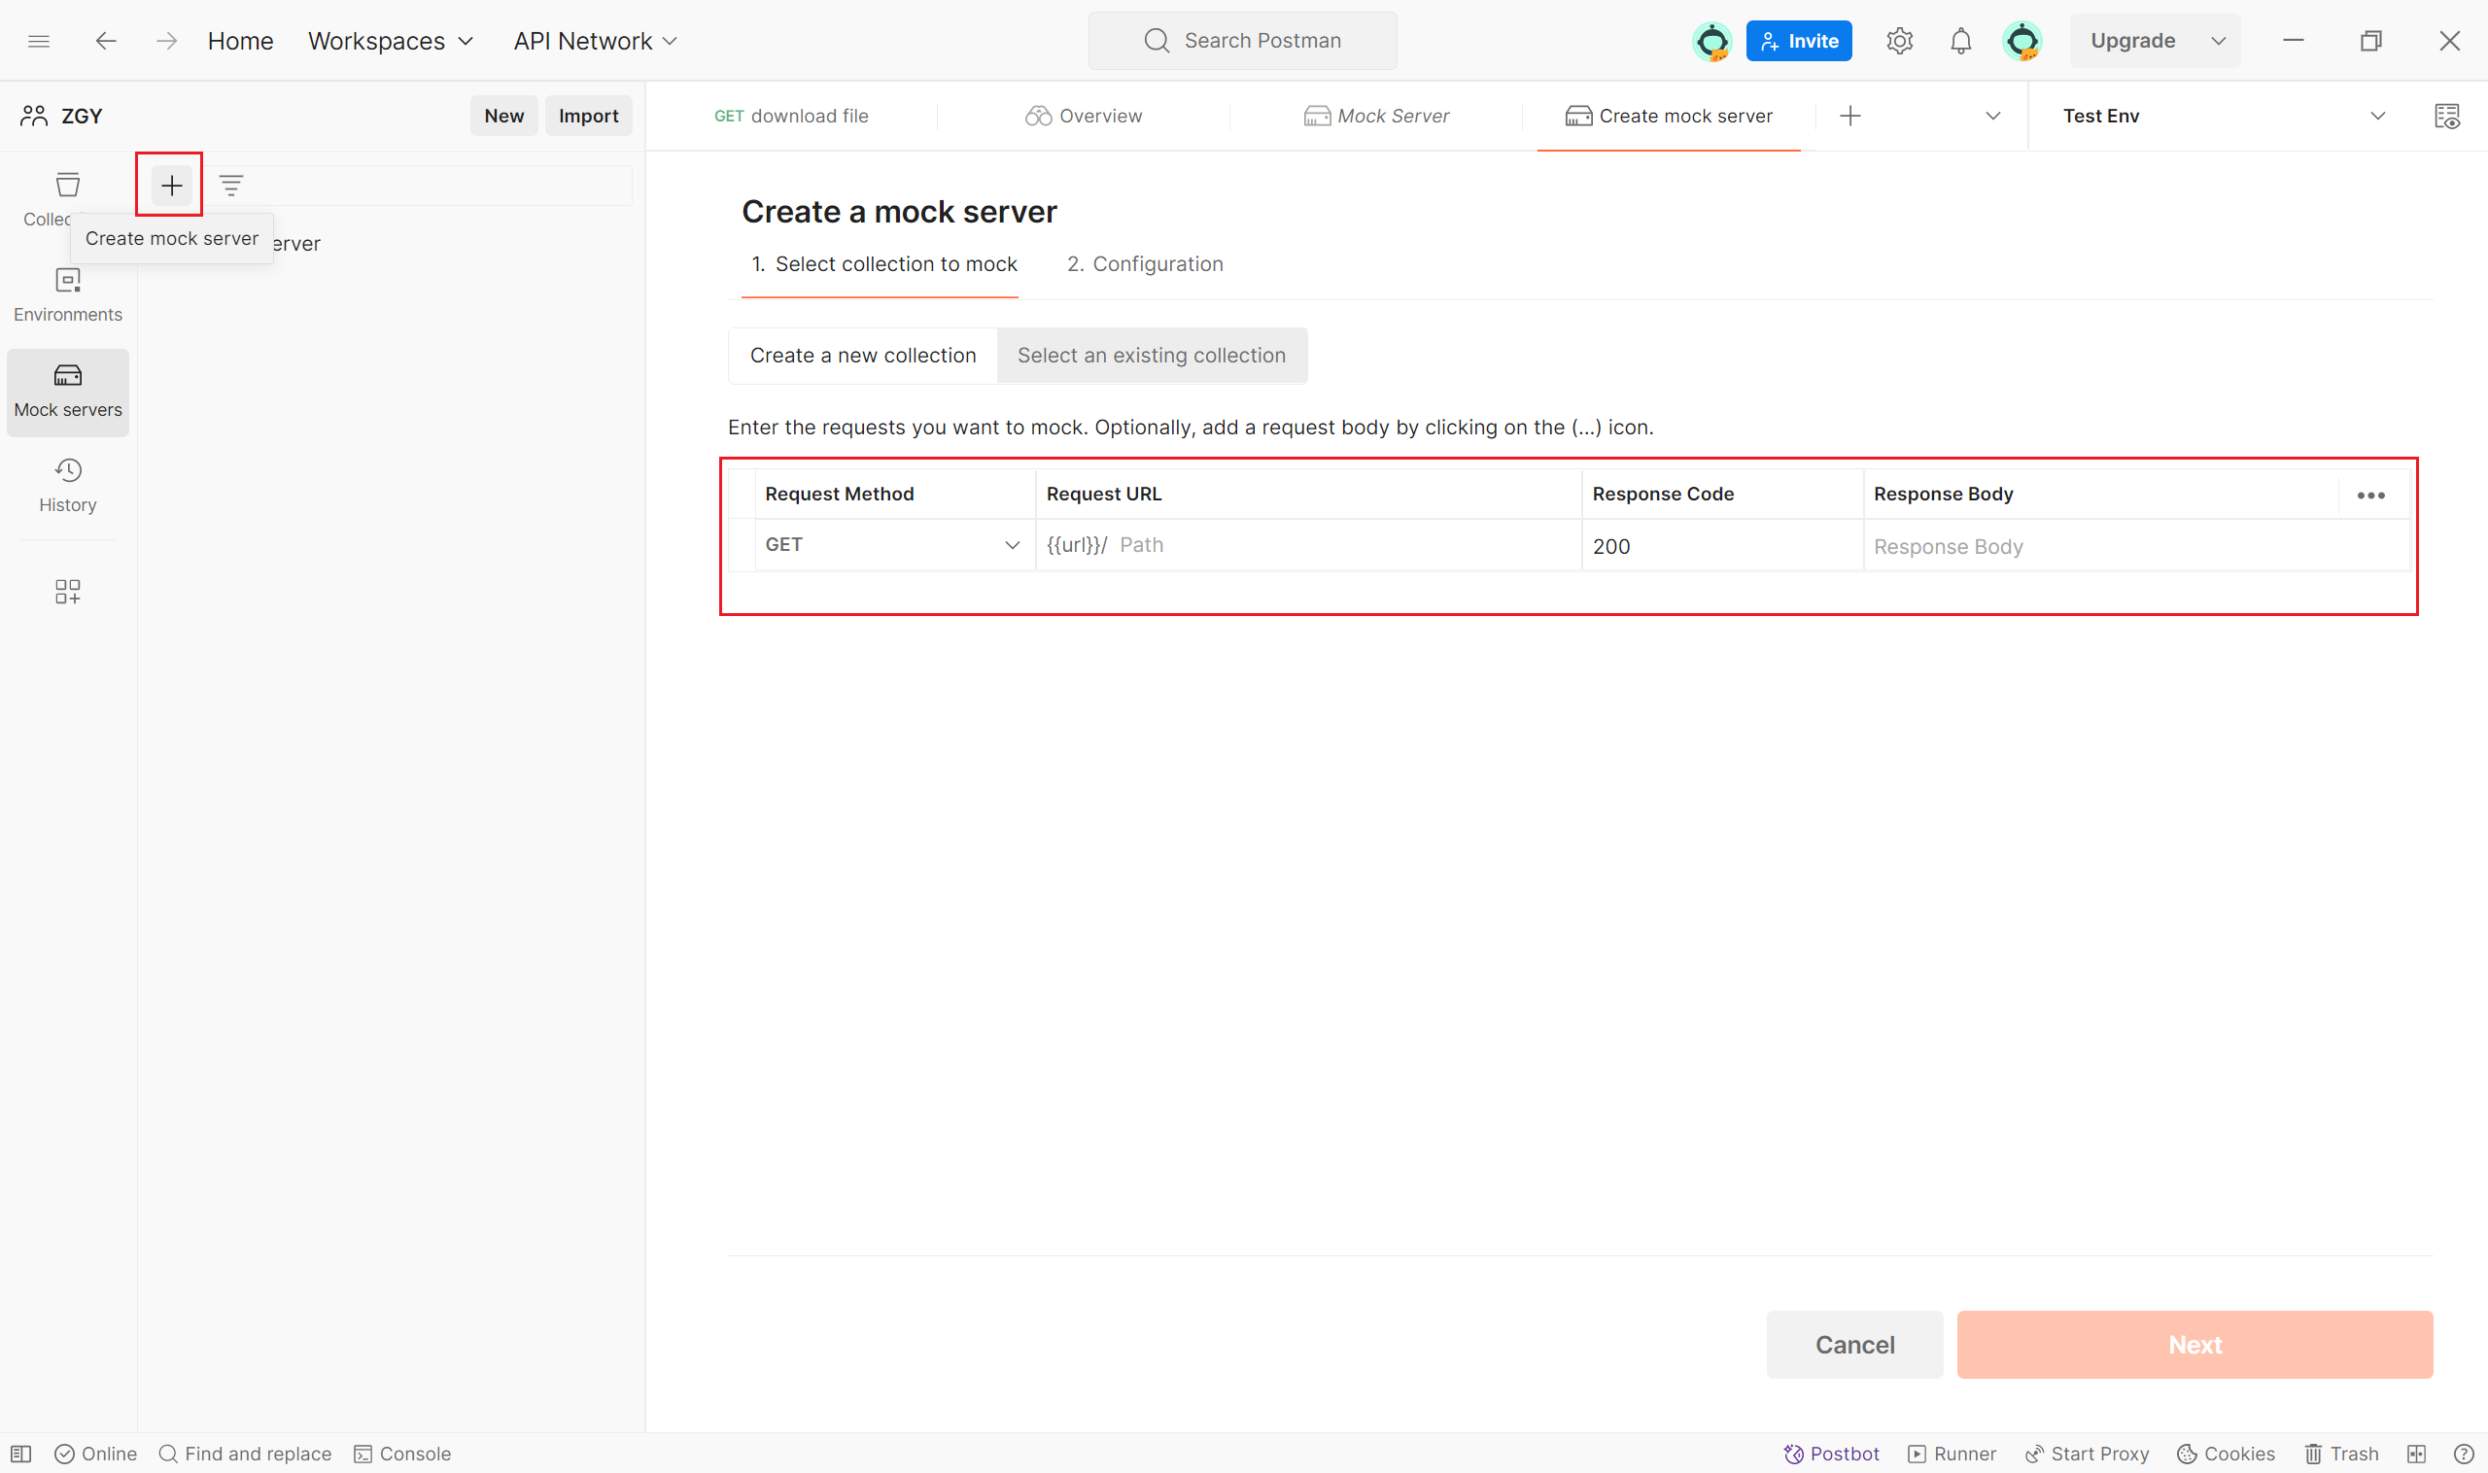Click the ZGY workspace name
This screenshot has height=1473, width=2488.
tap(82, 117)
